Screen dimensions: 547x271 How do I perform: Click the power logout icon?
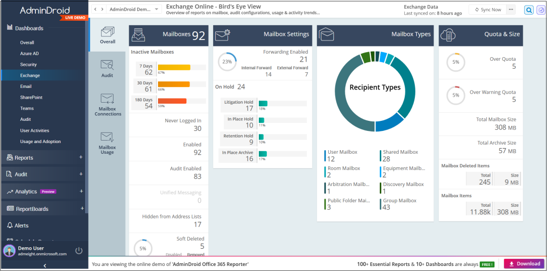[x=79, y=250]
